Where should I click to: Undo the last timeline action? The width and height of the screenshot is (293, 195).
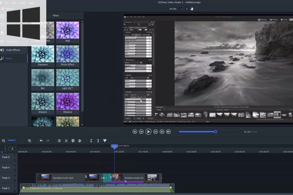click(x=41, y=141)
